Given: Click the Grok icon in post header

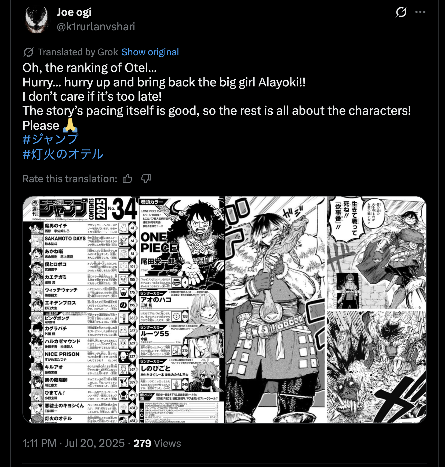Looking at the screenshot, I should click(x=401, y=12).
